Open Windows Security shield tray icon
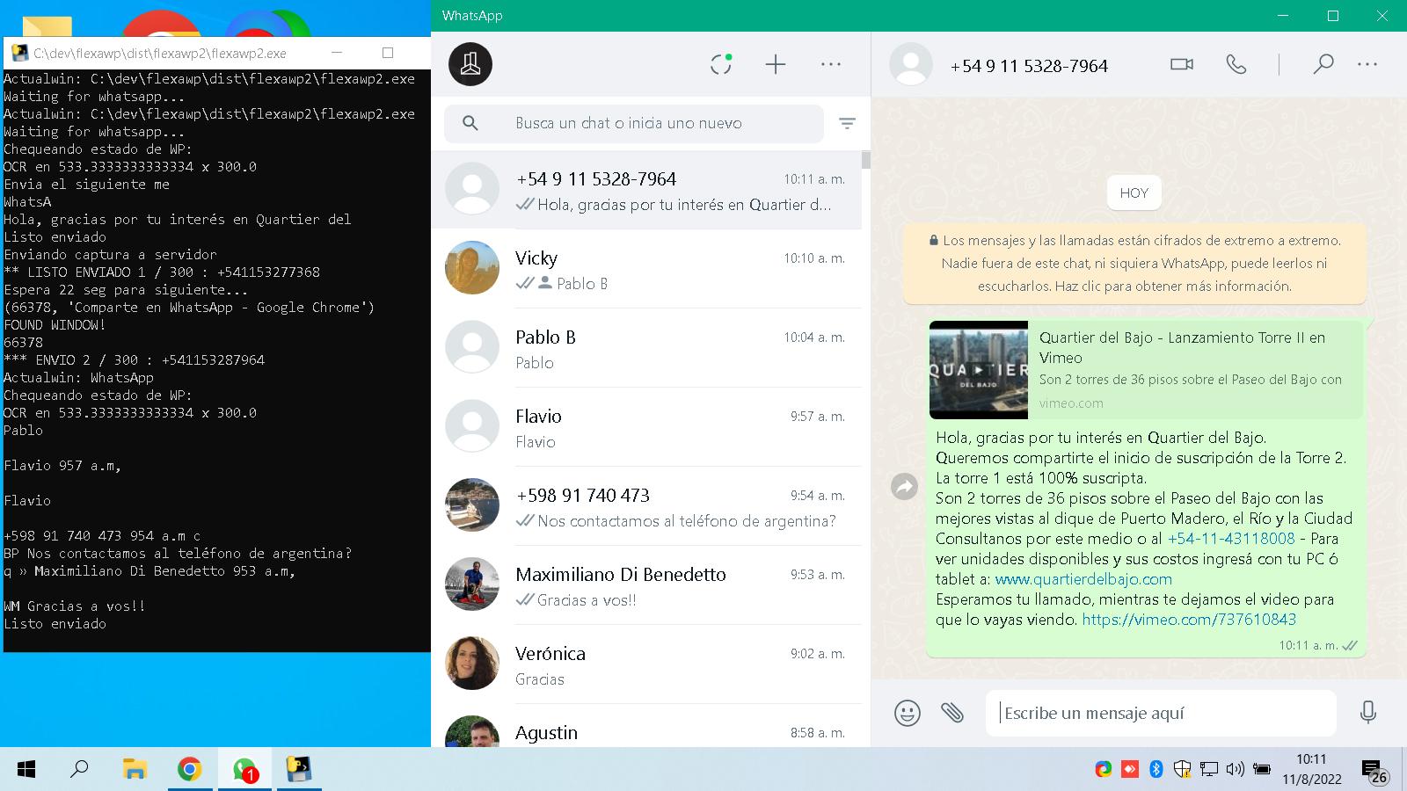Viewport: 1407px width, 791px height. [x=1183, y=770]
